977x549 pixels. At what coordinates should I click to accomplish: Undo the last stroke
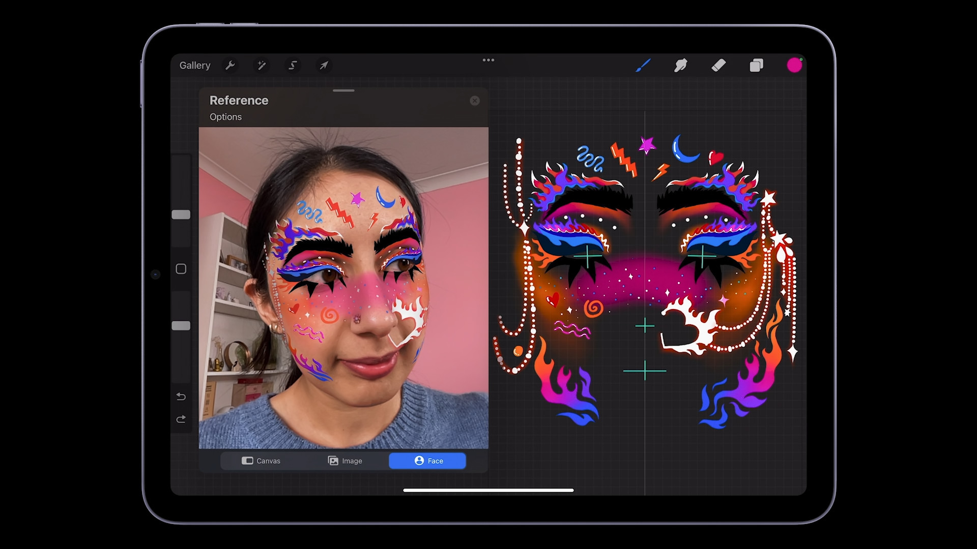pyautogui.click(x=181, y=396)
